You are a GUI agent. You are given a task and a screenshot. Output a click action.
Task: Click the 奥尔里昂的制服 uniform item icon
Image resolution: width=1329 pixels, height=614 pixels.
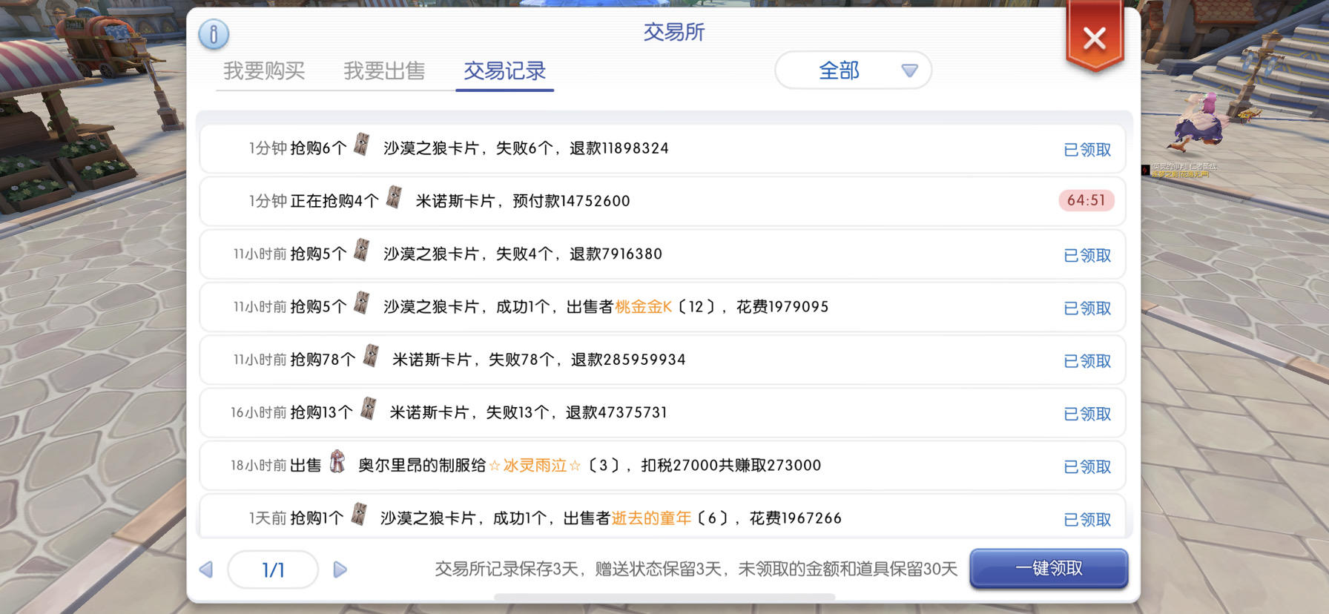(337, 461)
